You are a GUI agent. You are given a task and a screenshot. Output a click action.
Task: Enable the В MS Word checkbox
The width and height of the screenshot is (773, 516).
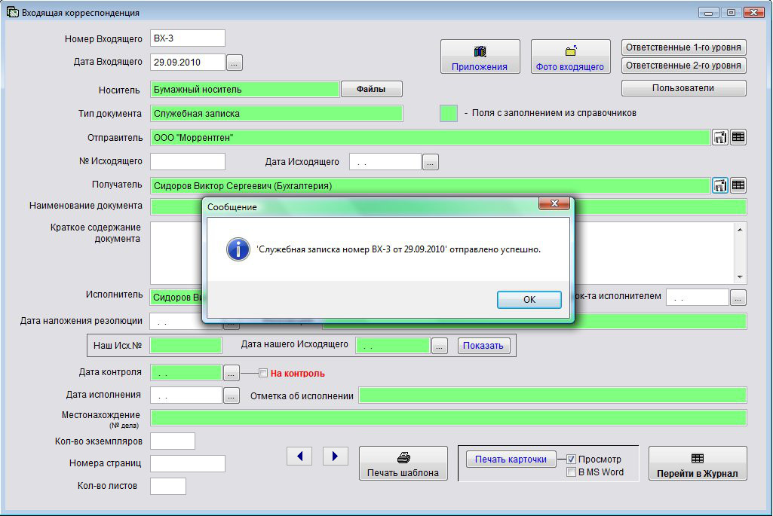click(x=571, y=472)
